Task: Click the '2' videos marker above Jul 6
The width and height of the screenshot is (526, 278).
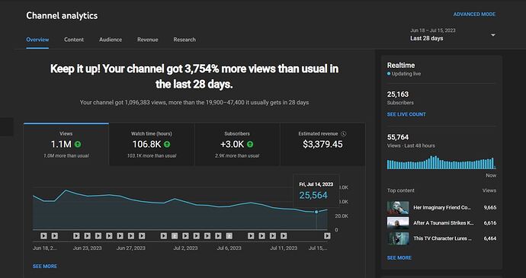Action: coord(229,236)
